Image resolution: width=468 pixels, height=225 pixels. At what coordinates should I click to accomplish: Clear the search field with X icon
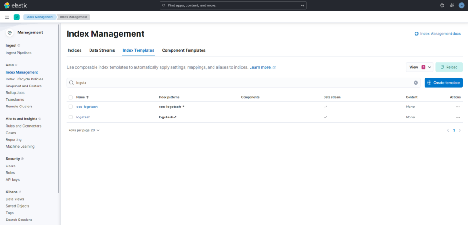coord(415,83)
